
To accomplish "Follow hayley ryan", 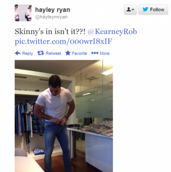I will (x=153, y=10).
